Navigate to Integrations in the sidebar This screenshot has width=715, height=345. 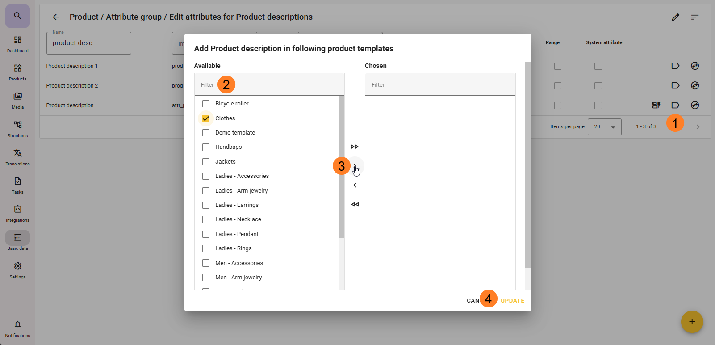point(17,213)
